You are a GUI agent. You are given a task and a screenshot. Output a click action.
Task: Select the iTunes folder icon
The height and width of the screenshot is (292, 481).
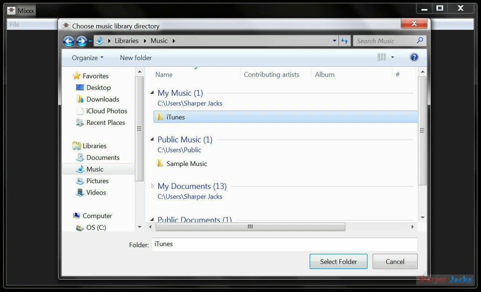coord(160,117)
